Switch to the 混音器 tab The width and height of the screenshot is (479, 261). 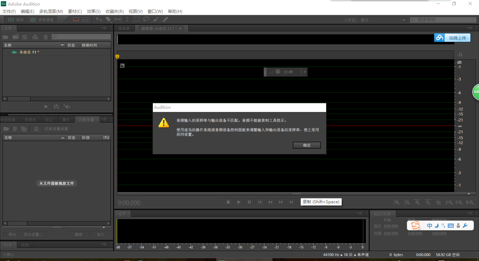pos(124,28)
